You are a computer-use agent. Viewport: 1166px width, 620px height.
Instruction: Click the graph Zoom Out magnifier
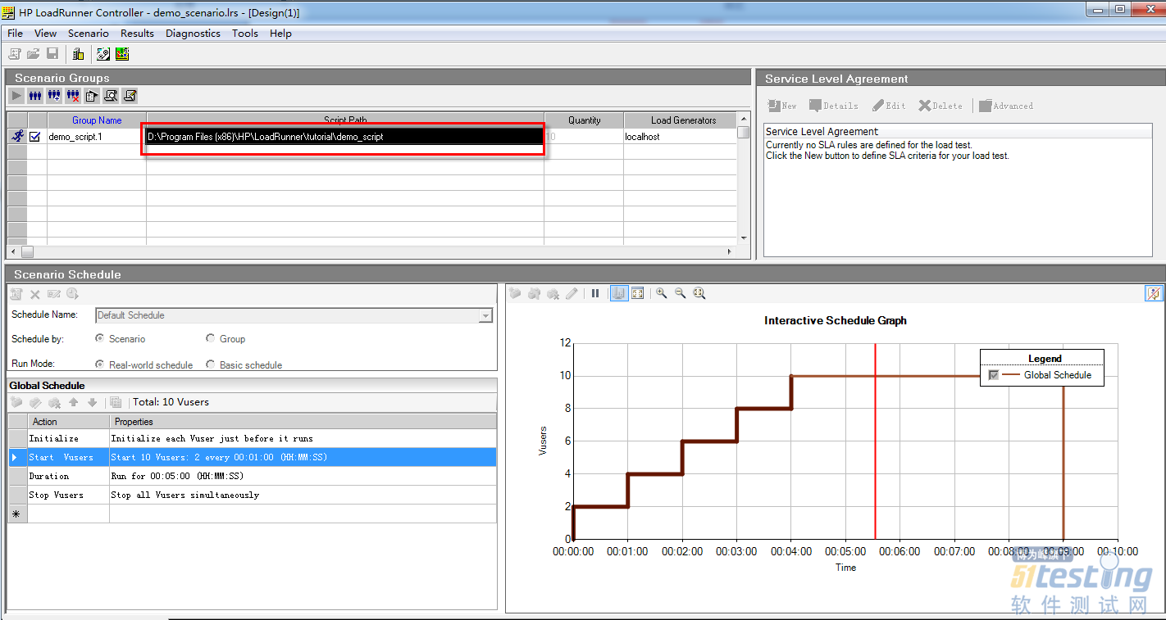(680, 293)
